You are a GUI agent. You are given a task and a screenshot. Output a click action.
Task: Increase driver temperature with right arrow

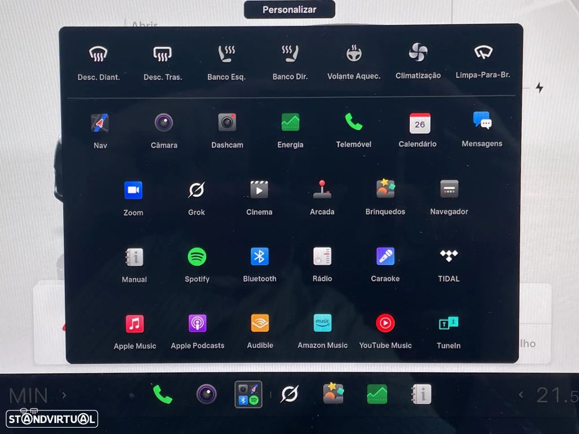coord(64,395)
